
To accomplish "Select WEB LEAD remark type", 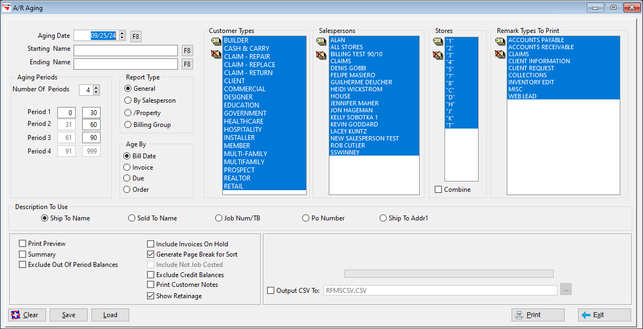I will [564, 96].
